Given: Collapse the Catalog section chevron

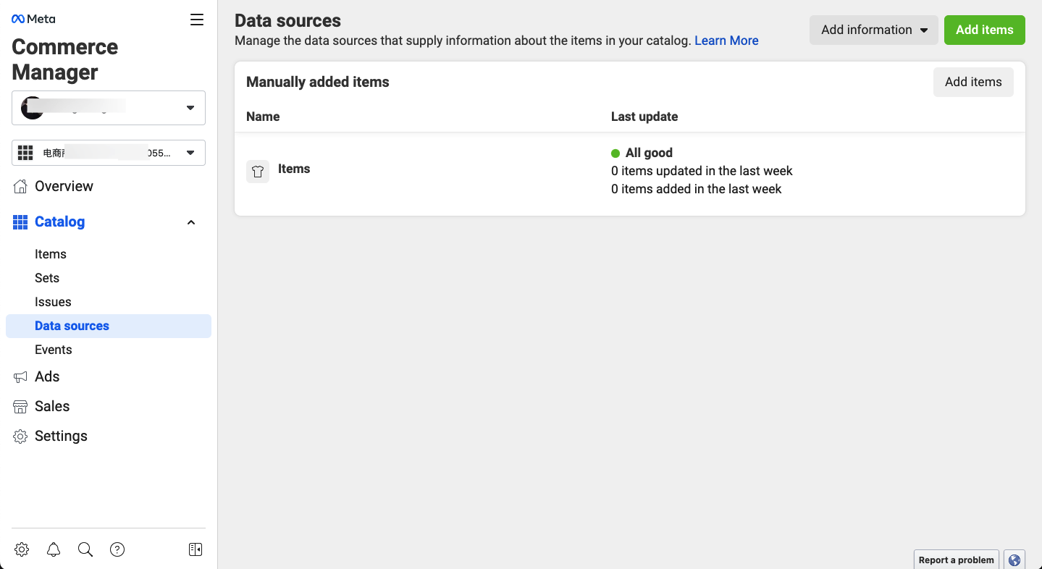Looking at the screenshot, I should 191,222.
